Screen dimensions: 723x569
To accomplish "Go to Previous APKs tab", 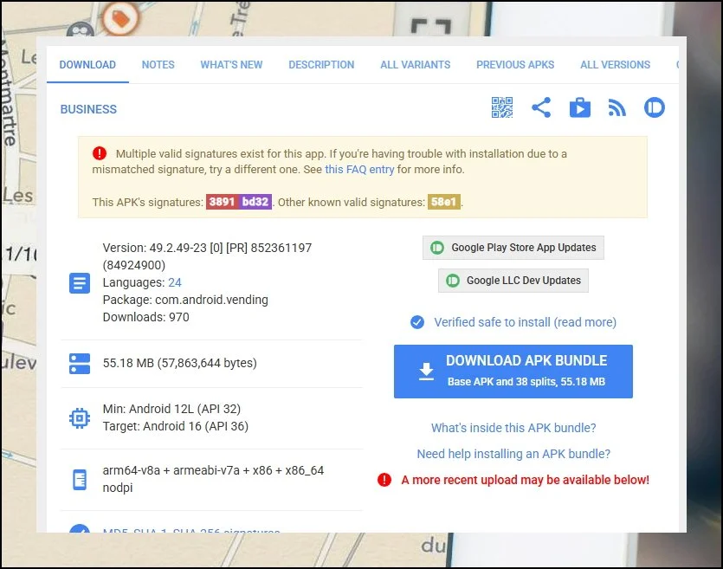I will pos(515,65).
